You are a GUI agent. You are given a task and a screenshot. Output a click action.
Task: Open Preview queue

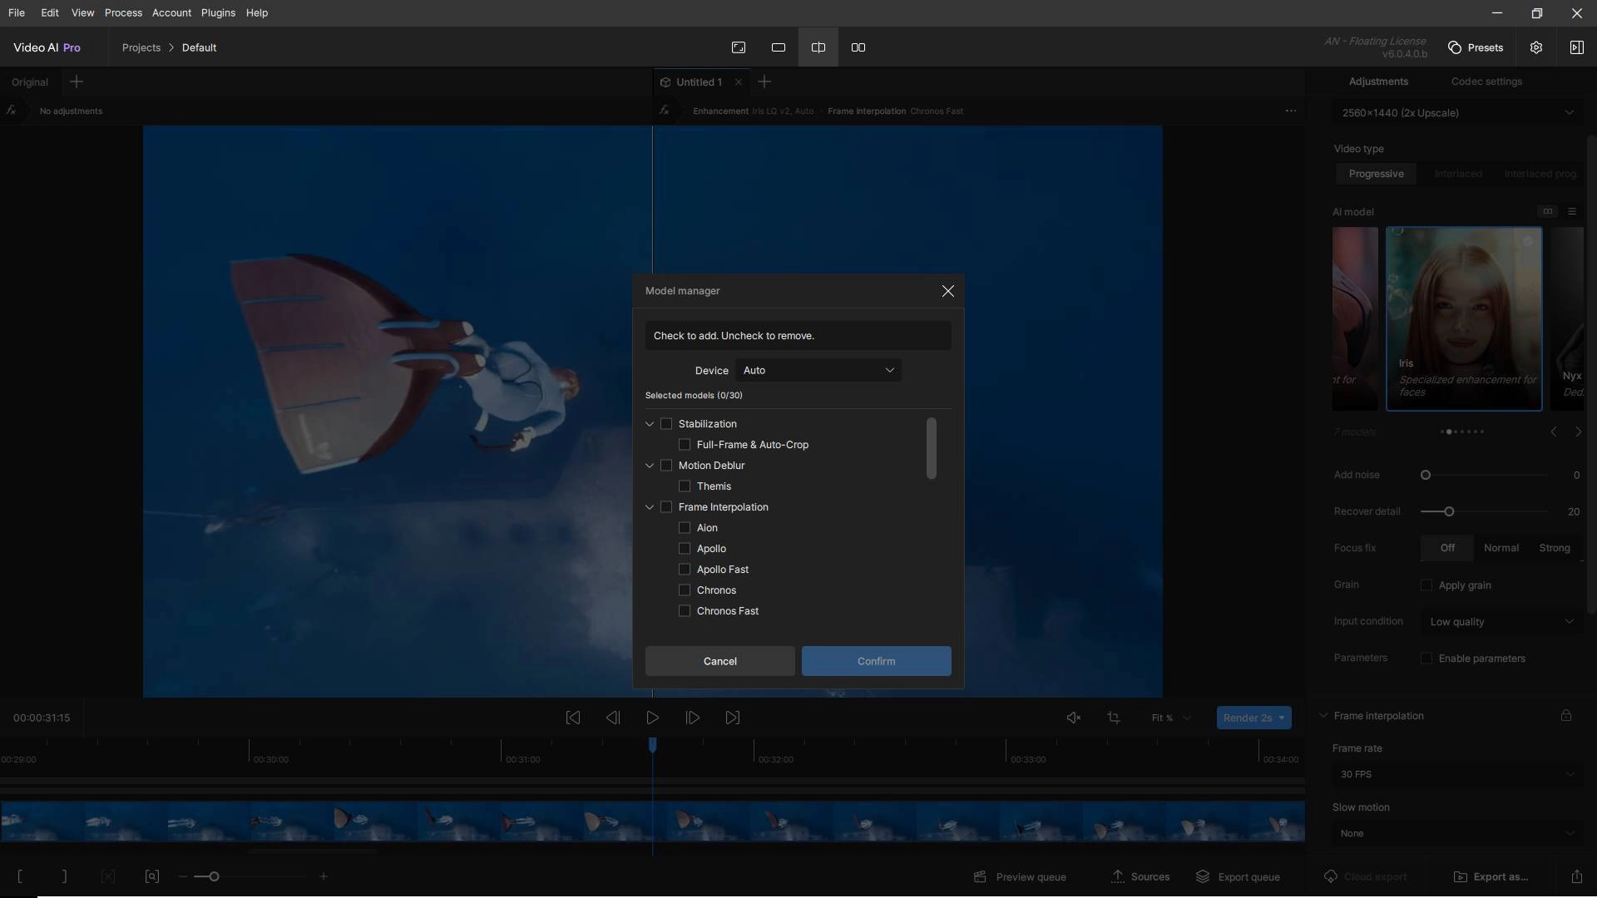coord(1020,876)
